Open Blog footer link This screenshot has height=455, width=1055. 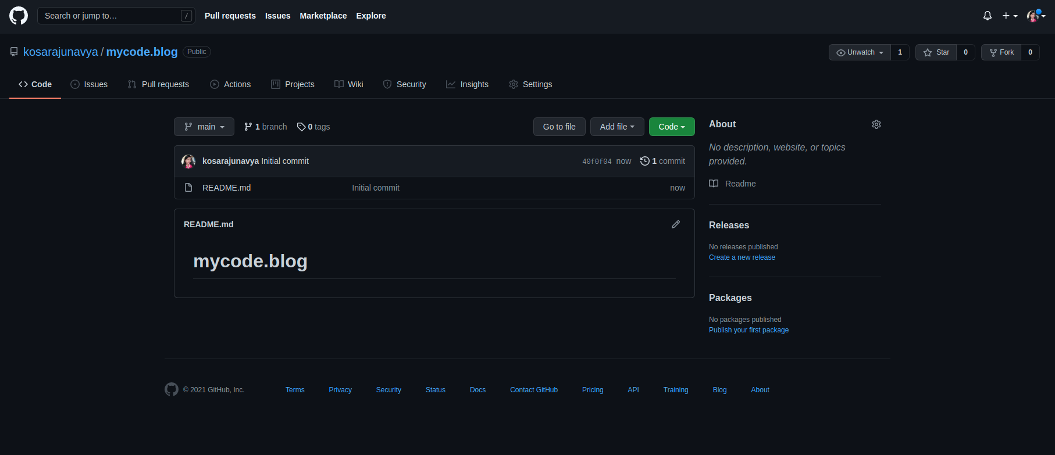point(719,390)
